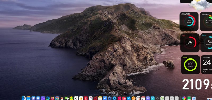The width and height of the screenshot is (212, 100).
Task: Click the blue Wi-Fi network tray icon
Action: tap(153, 98)
